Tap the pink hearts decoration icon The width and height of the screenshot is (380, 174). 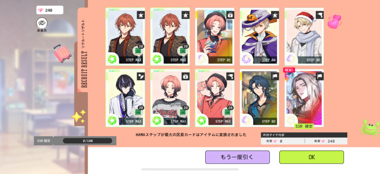334,21
